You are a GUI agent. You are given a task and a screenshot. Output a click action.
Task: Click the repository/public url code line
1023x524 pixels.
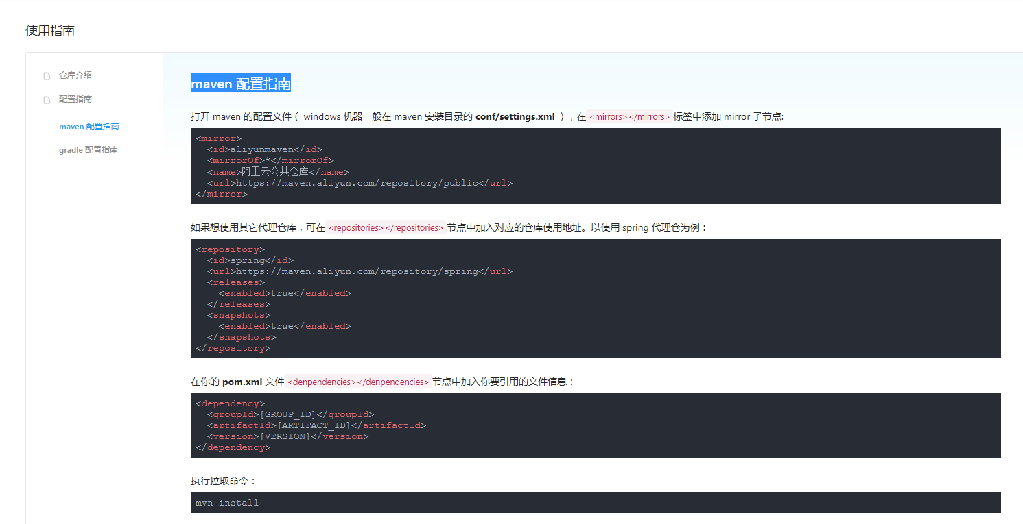click(360, 183)
